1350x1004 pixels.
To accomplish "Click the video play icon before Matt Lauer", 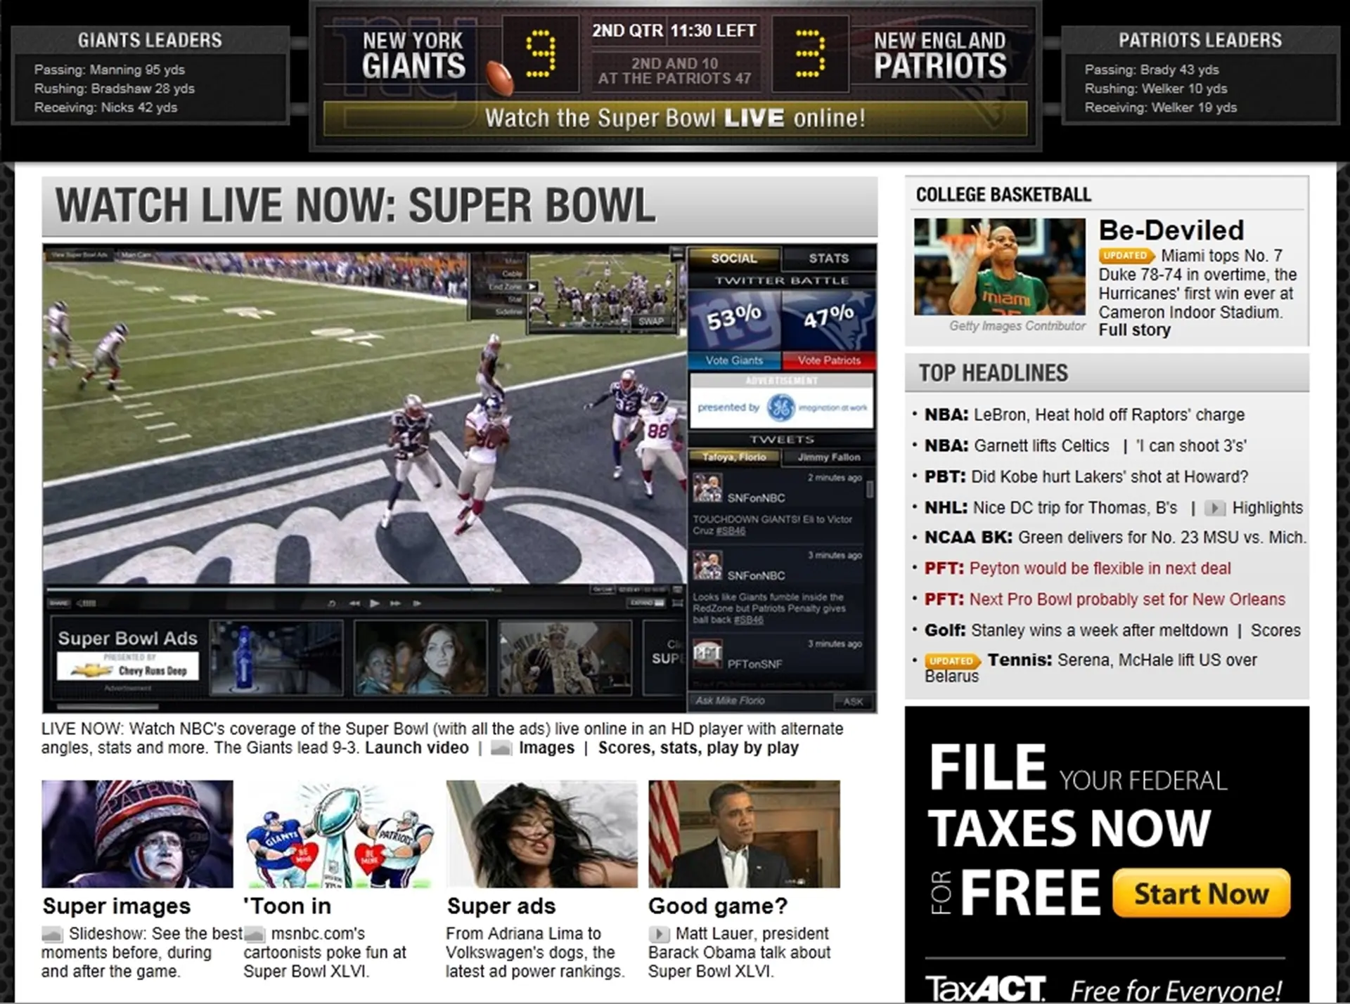I will (659, 934).
